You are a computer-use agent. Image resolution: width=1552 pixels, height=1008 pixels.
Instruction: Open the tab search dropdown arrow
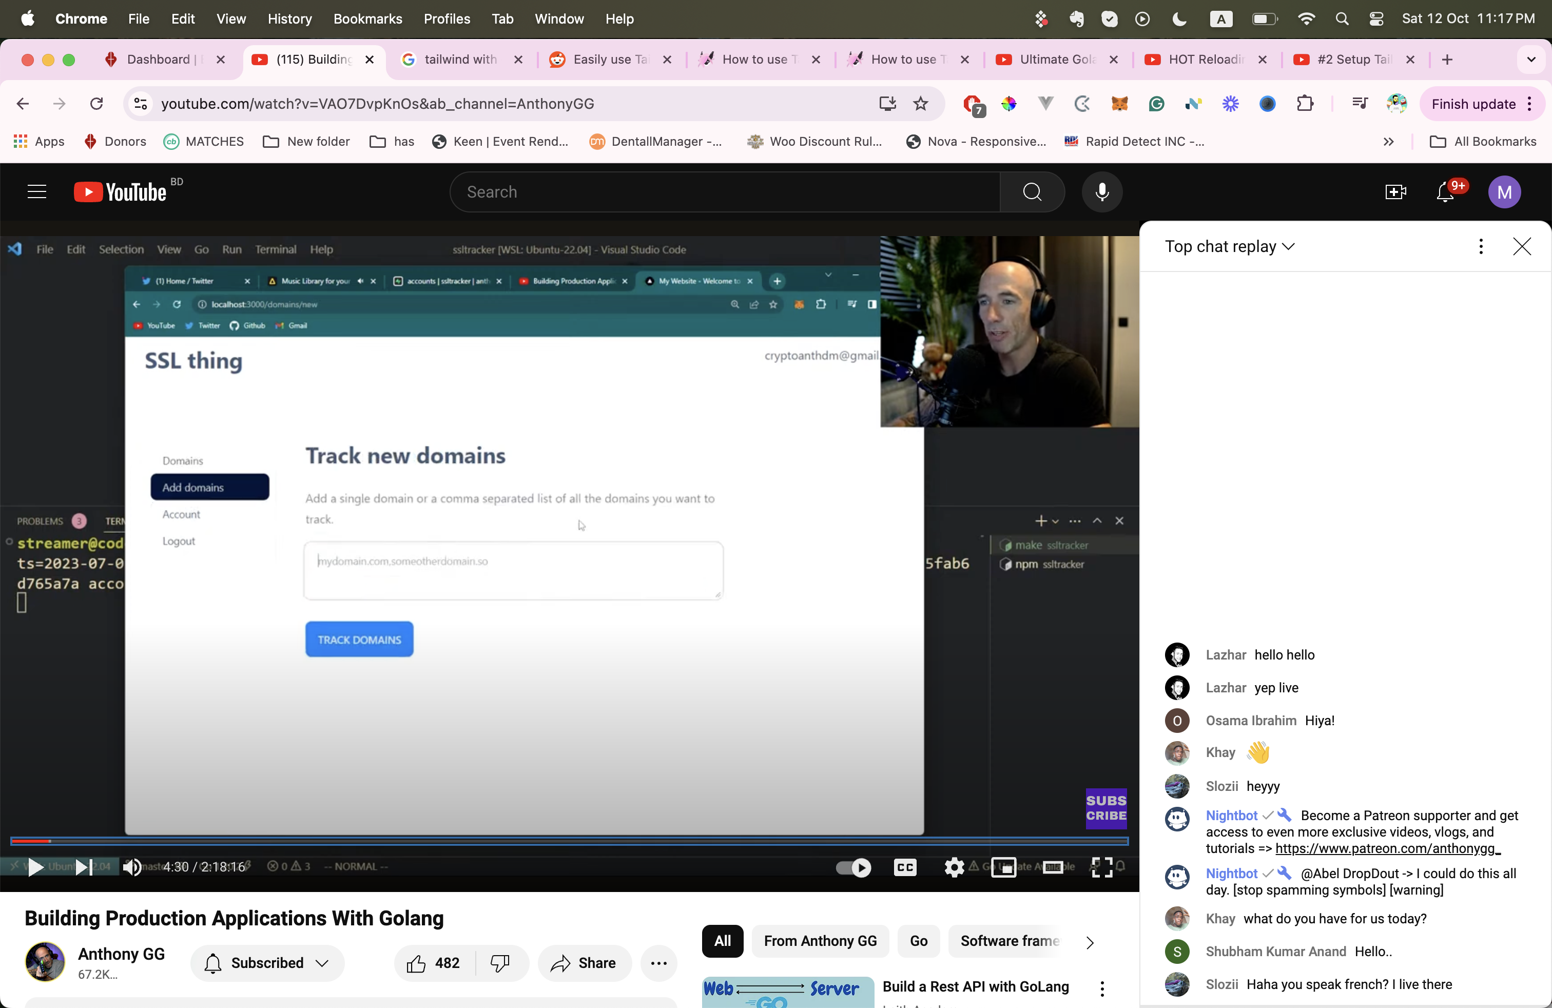click(x=1531, y=60)
